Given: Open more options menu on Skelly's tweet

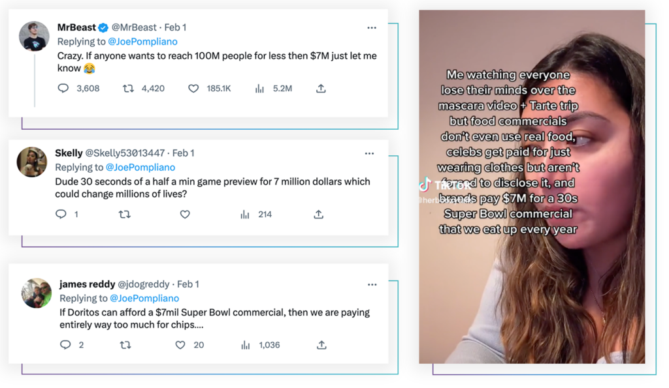Looking at the screenshot, I should point(370,153).
